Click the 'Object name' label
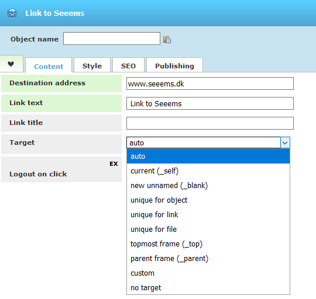Viewport: 316px width, 299px height. pos(35,39)
